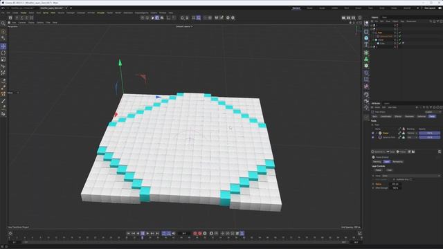Click Render View icon in top right
The image size is (443, 249).
click(x=343, y=18)
